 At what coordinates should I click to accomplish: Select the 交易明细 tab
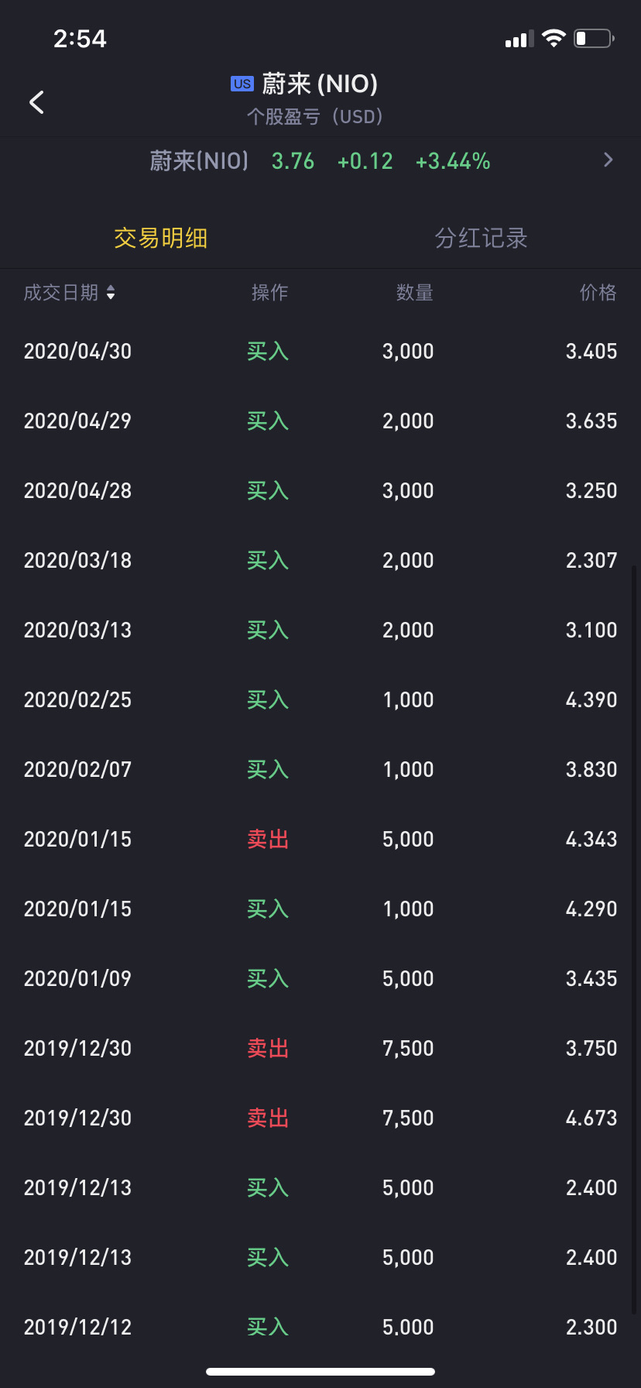pos(160,238)
